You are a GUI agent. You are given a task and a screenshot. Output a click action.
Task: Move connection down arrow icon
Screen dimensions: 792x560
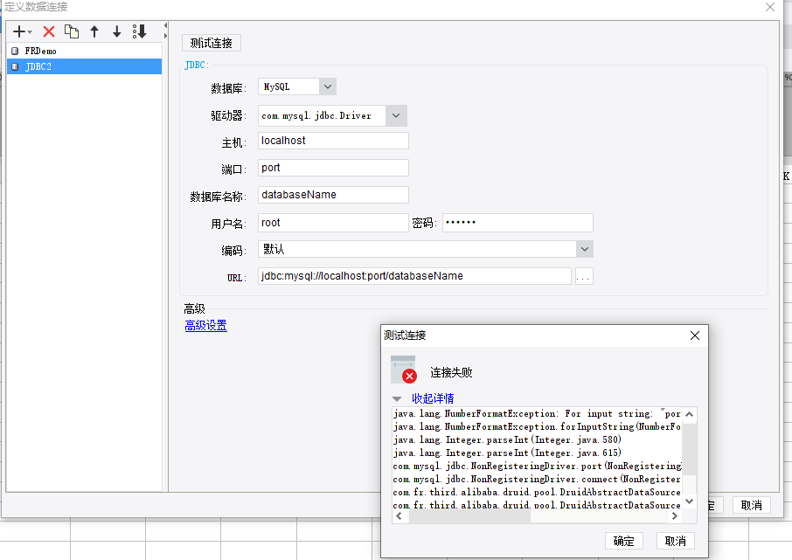tap(116, 31)
